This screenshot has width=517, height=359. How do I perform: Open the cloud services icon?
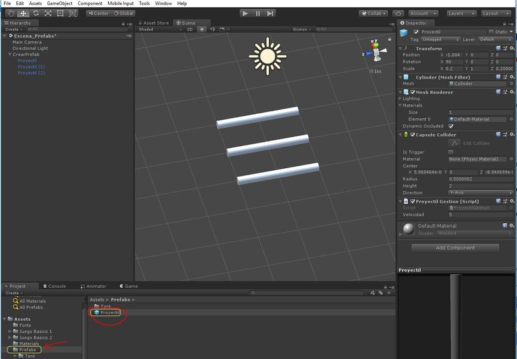[398, 14]
